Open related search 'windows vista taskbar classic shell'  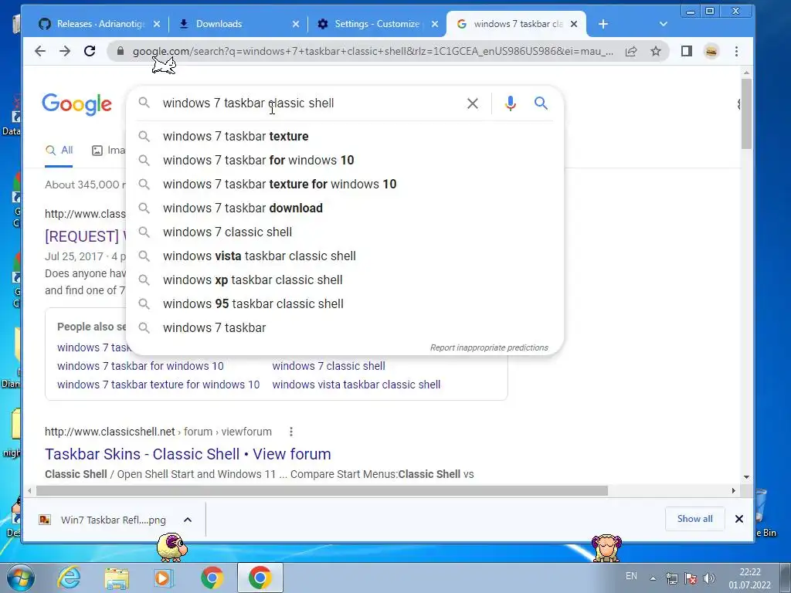[356, 385]
